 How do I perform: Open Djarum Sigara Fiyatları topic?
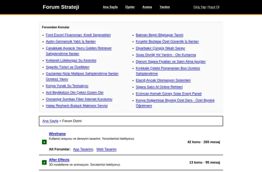(x=171, y=61)
